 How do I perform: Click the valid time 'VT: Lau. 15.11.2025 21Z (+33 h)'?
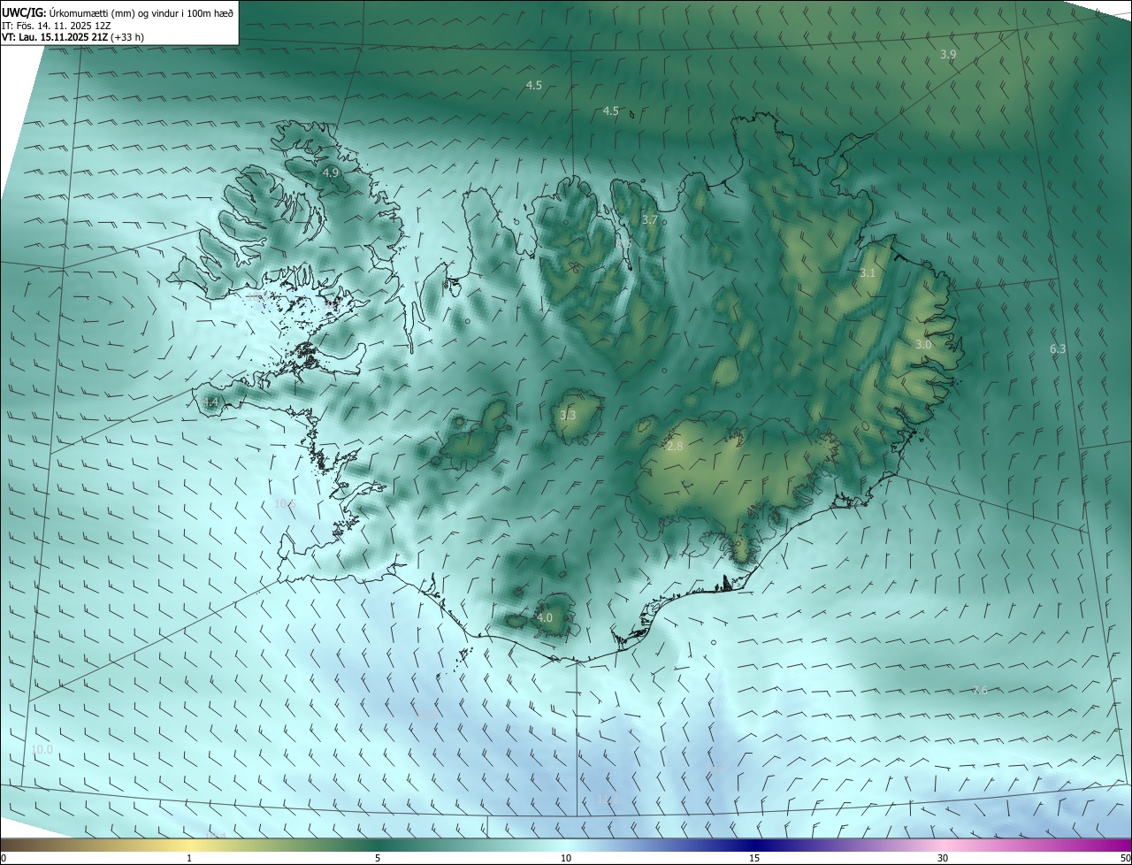point(73,37)
